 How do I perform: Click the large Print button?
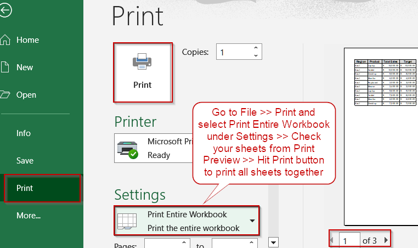143,72
